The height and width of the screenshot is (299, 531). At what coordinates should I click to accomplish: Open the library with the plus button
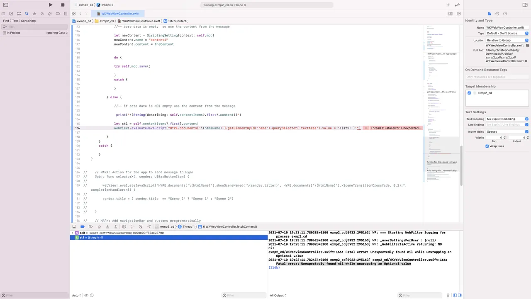coord(448,5)
